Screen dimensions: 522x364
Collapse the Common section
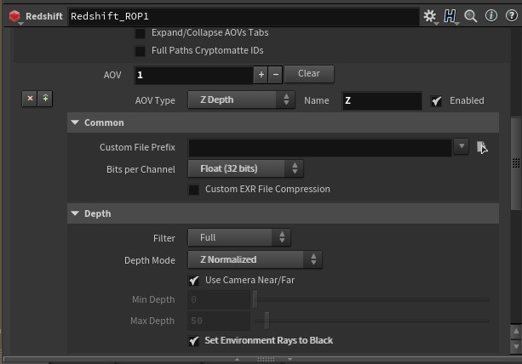pos(76,122)
